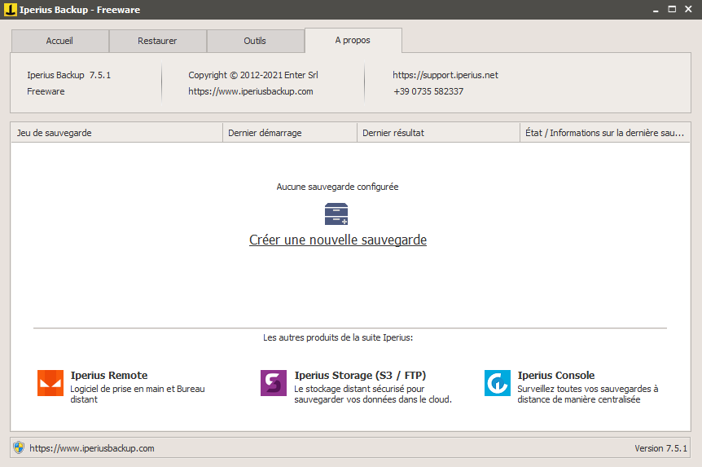Click status bar iperiusbackup.com URL

pos(92,448)
